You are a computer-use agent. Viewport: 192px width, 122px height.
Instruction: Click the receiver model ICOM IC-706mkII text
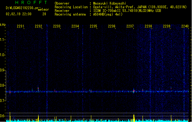click(107, 11)
